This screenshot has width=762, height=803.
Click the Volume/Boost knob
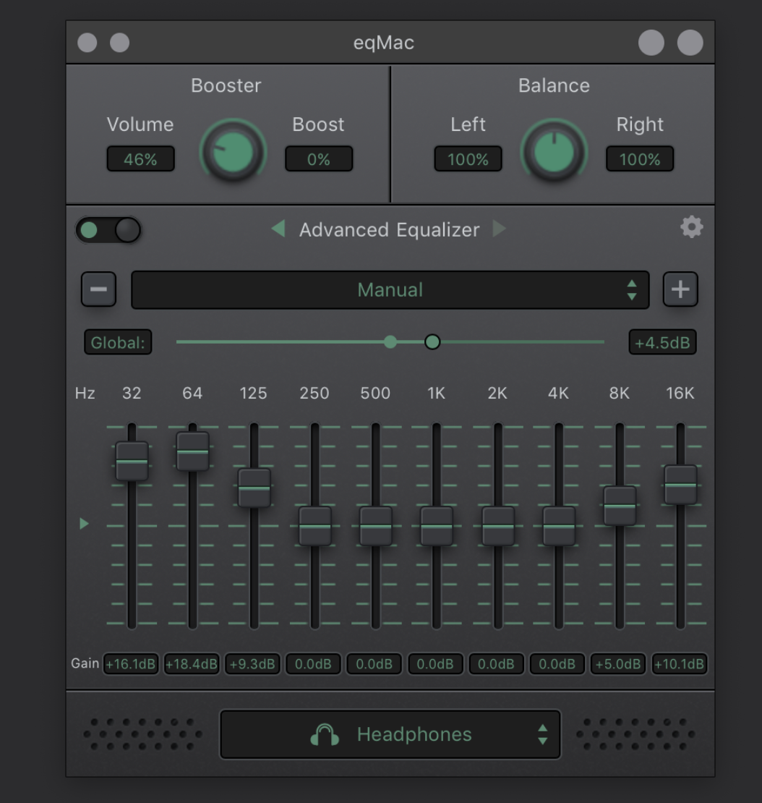tap(233, 152)
